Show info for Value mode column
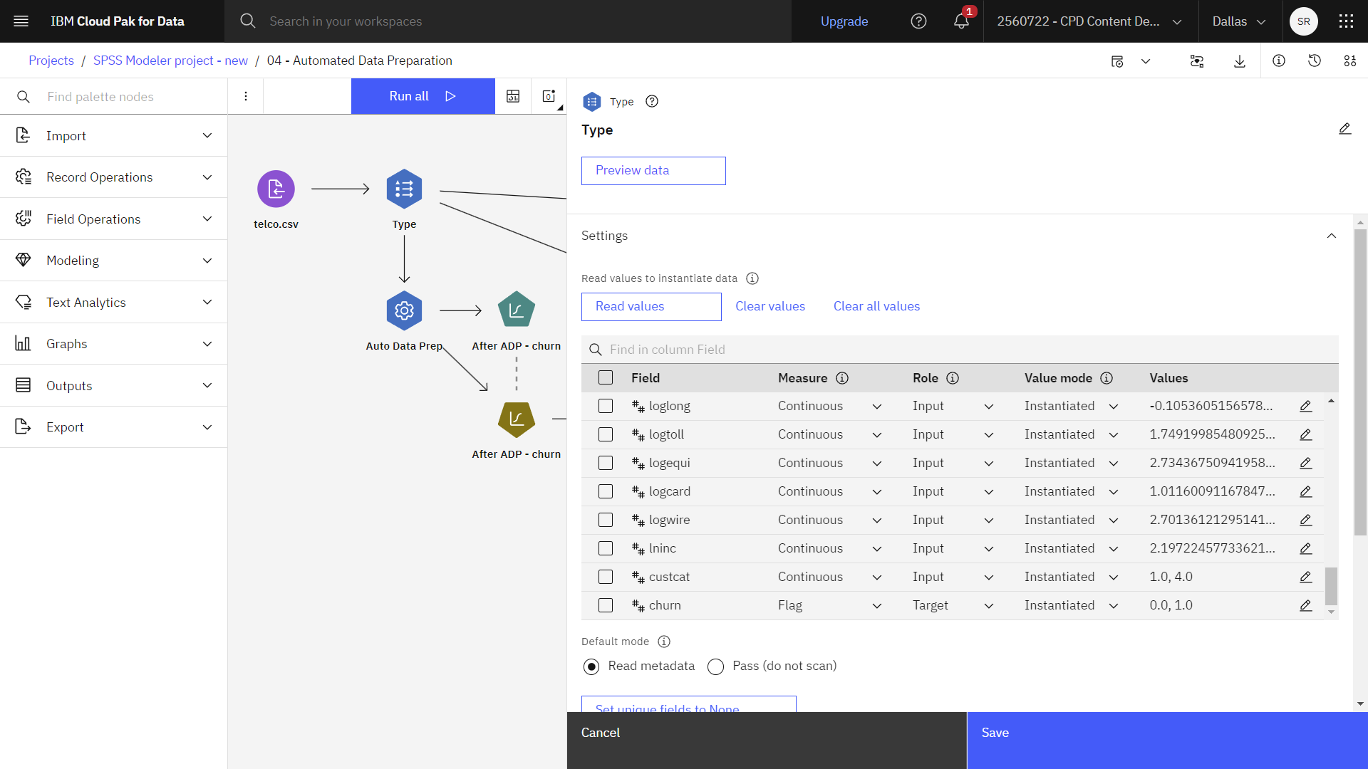The image size is (1368, 769). point(1107,378)
